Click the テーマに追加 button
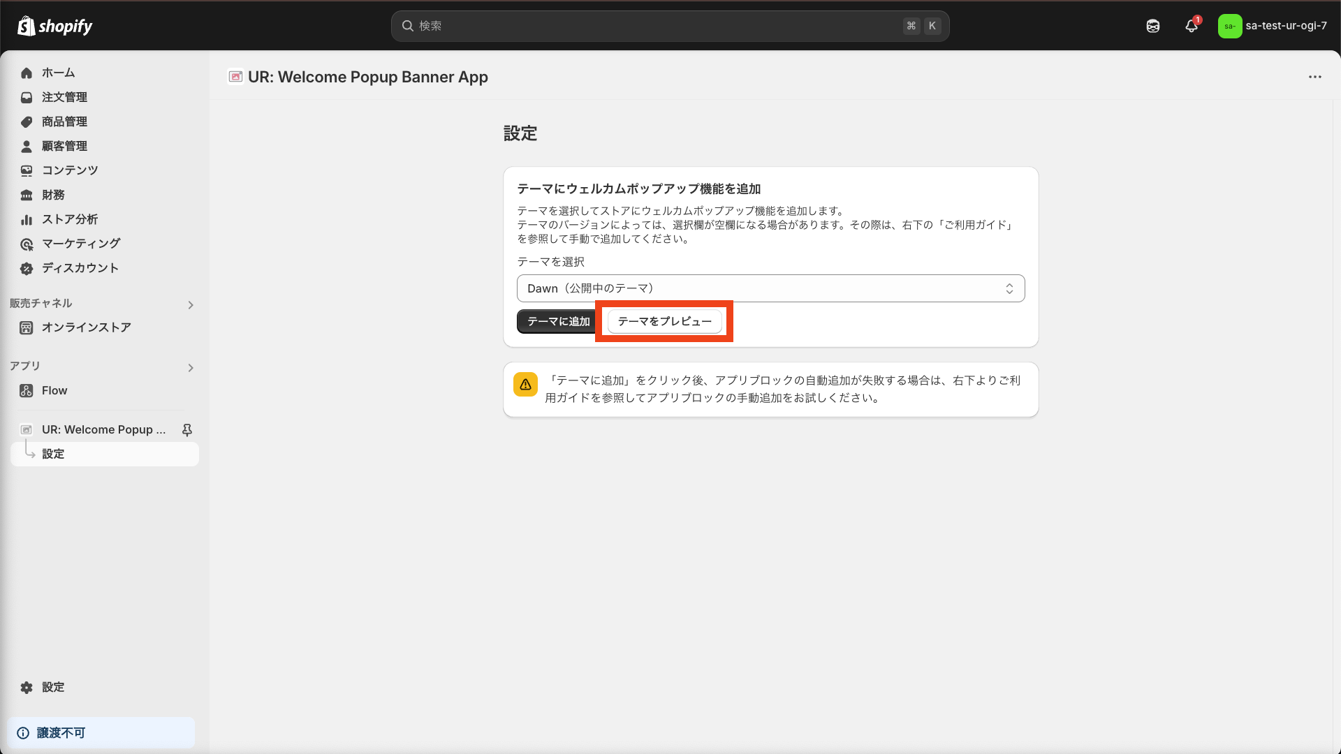This screenshot has height=754, width=1341. coord(557,321)
